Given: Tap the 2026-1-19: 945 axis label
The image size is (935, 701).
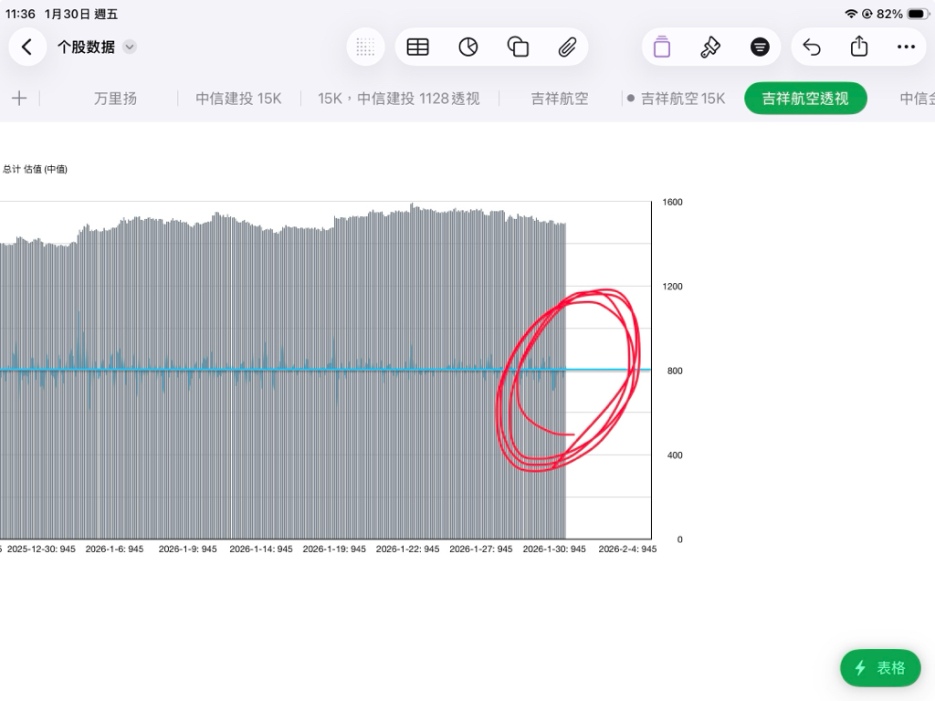Looking at the screenshot, I should tap(334, 549).
